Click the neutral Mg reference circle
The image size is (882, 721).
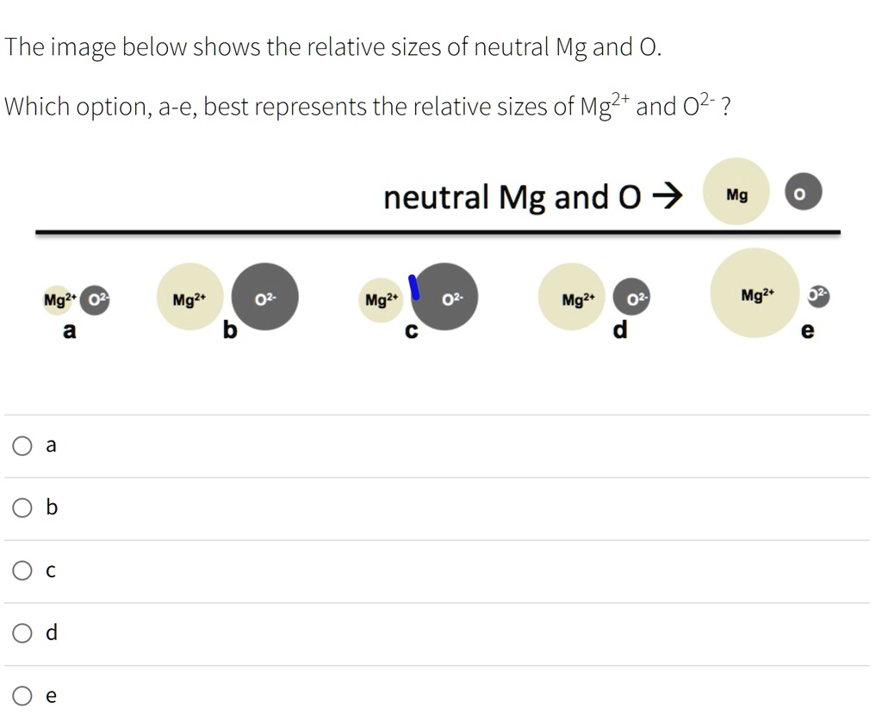pyautogui.click(x=736, y=192)
